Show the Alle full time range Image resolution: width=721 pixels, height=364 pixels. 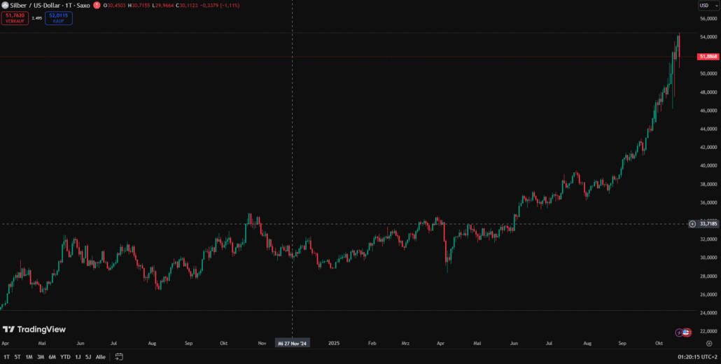(101, 357)
